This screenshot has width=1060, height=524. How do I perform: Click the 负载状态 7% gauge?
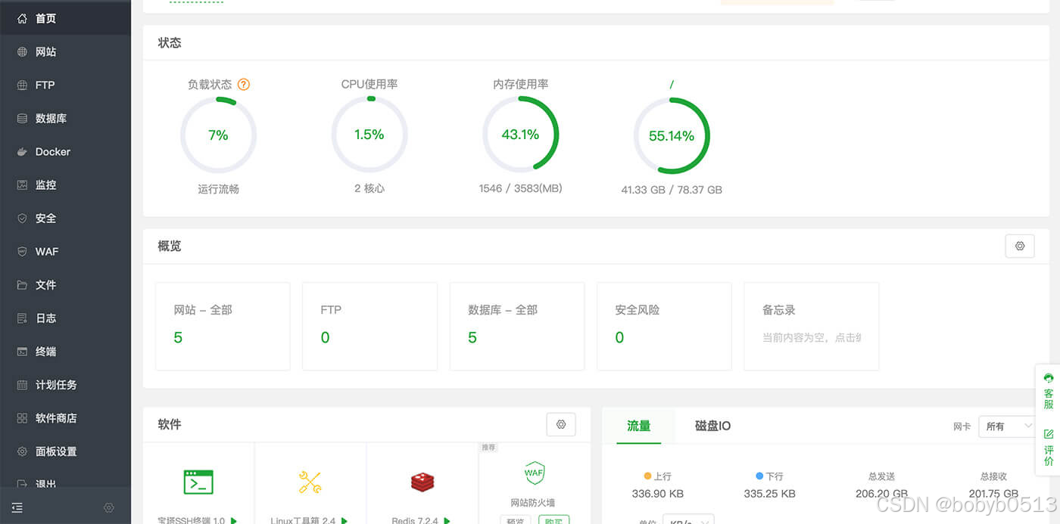(218, 135)
